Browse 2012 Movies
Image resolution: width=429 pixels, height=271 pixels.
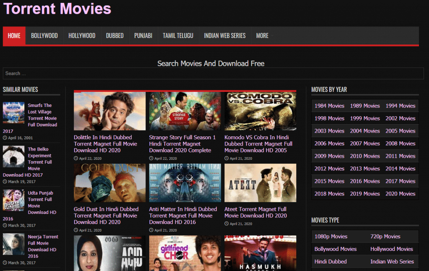click(329, 169)
